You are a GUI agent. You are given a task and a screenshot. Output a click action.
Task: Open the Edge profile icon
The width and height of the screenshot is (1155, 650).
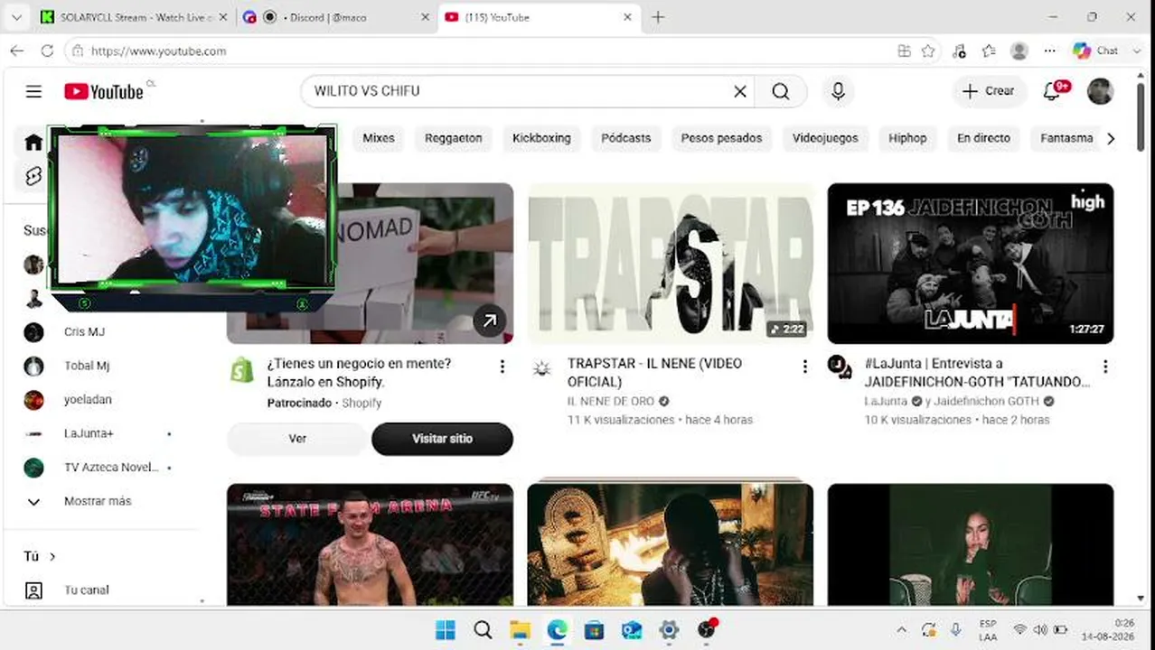point(1019,51)
